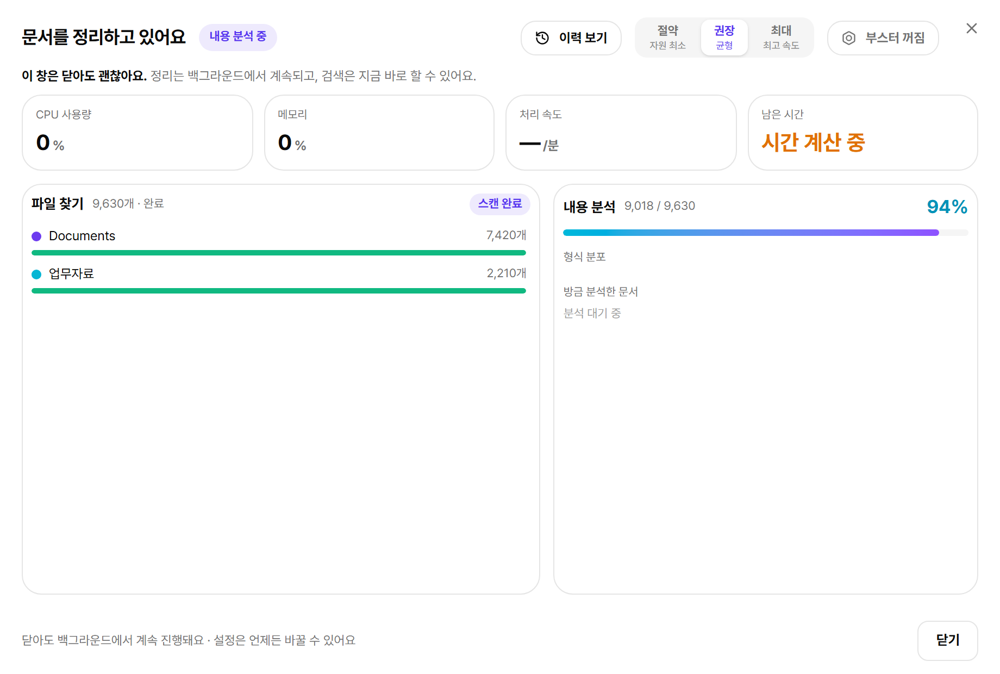Click the 형식 분포 label
The width and height of the screenshot is (1000, 674).
point(584,257)
